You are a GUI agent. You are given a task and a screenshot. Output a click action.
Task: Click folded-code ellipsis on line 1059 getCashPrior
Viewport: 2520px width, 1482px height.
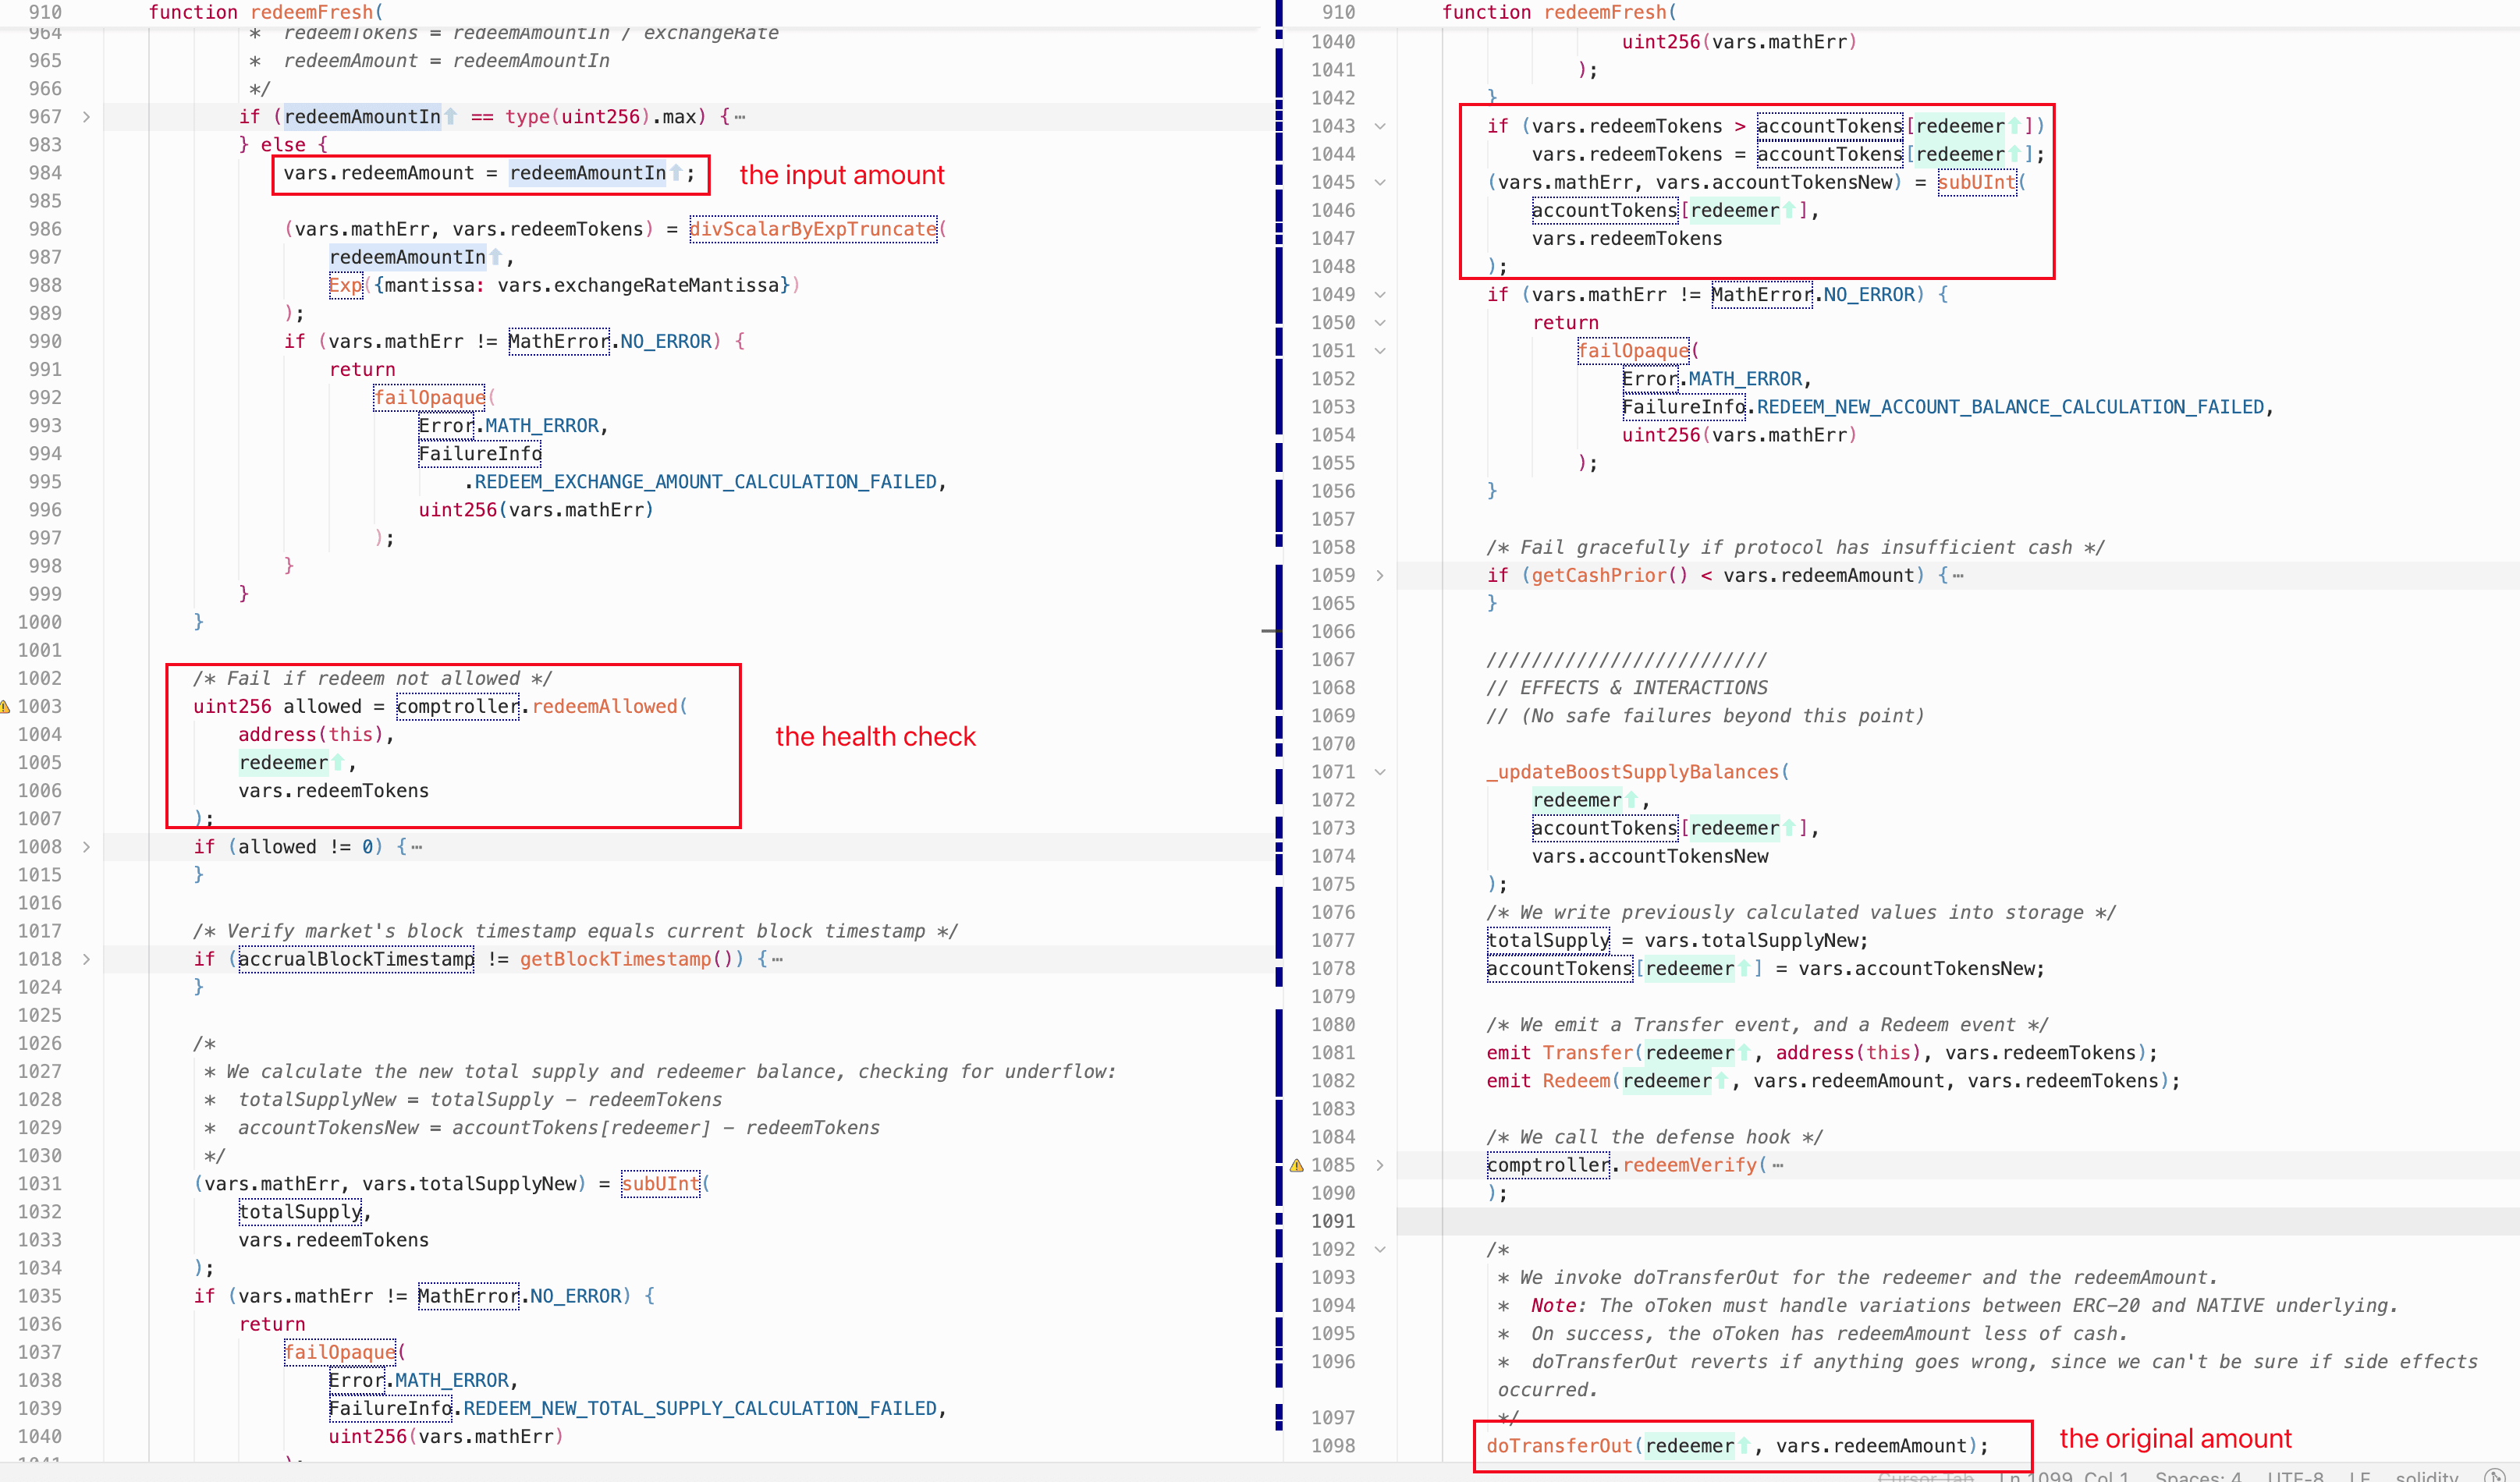(1957, 576)
